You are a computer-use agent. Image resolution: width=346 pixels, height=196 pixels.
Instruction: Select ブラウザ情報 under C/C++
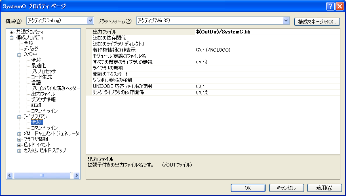[x=44, y=100]
